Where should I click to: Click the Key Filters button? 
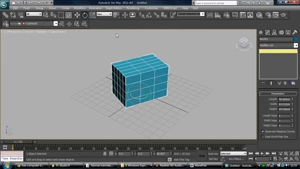[236, 159]
